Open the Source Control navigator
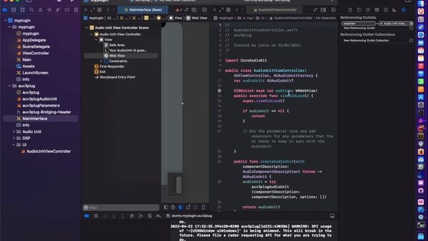Image resolution: width=428 pixels, height=241 pixels. pos(13,10)
